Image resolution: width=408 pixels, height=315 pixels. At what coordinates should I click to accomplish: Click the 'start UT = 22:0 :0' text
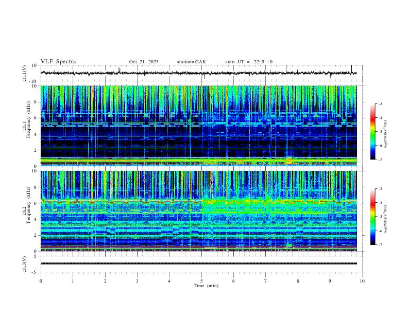(x=249, y=62)
